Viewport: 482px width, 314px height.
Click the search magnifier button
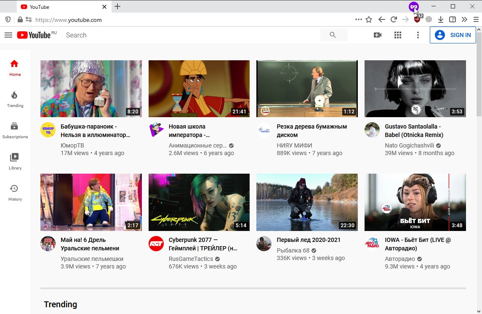coord(333,35)
